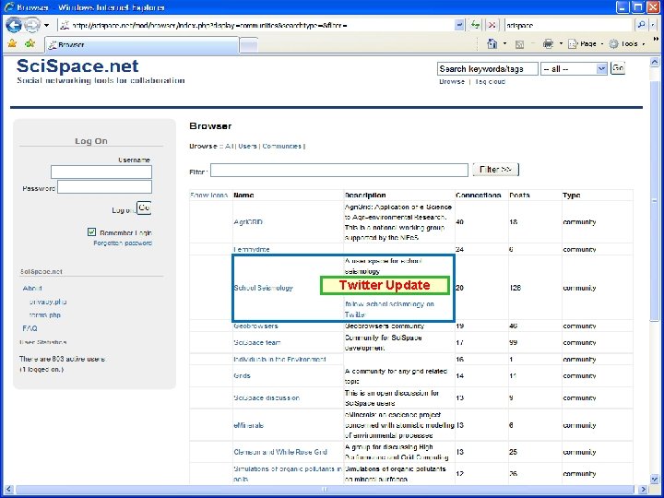Image resolution: width=664 pixels, height=498 pixels.
Task: Open the SciSpace team community link
Action: (257, 342)
